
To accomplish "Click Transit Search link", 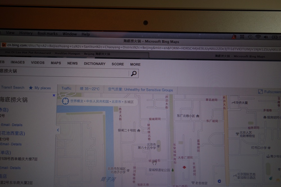I will click(x=13, y=87).
